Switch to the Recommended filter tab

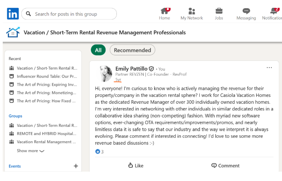(x=132, y=50)
